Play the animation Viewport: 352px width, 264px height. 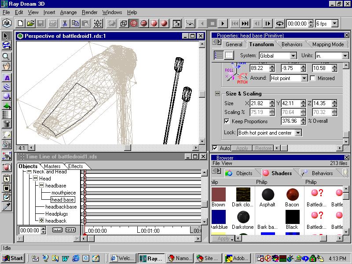(x=223, y=23)
